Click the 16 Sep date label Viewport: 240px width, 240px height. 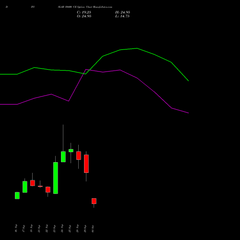[16, 228]
